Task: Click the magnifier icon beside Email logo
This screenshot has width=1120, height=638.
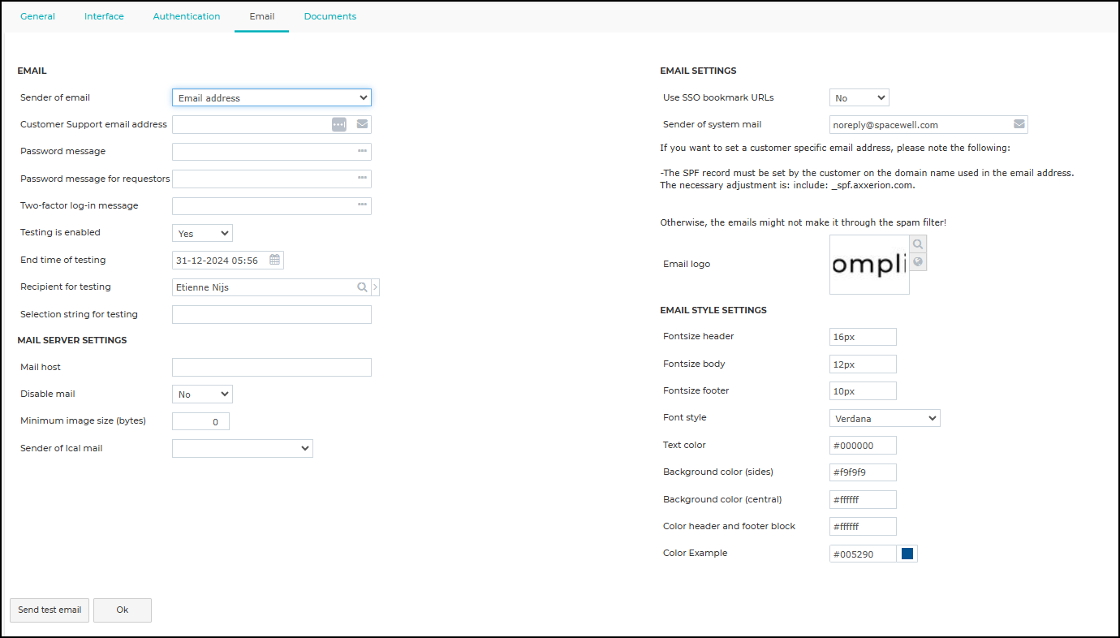Action: pos(918,244)
